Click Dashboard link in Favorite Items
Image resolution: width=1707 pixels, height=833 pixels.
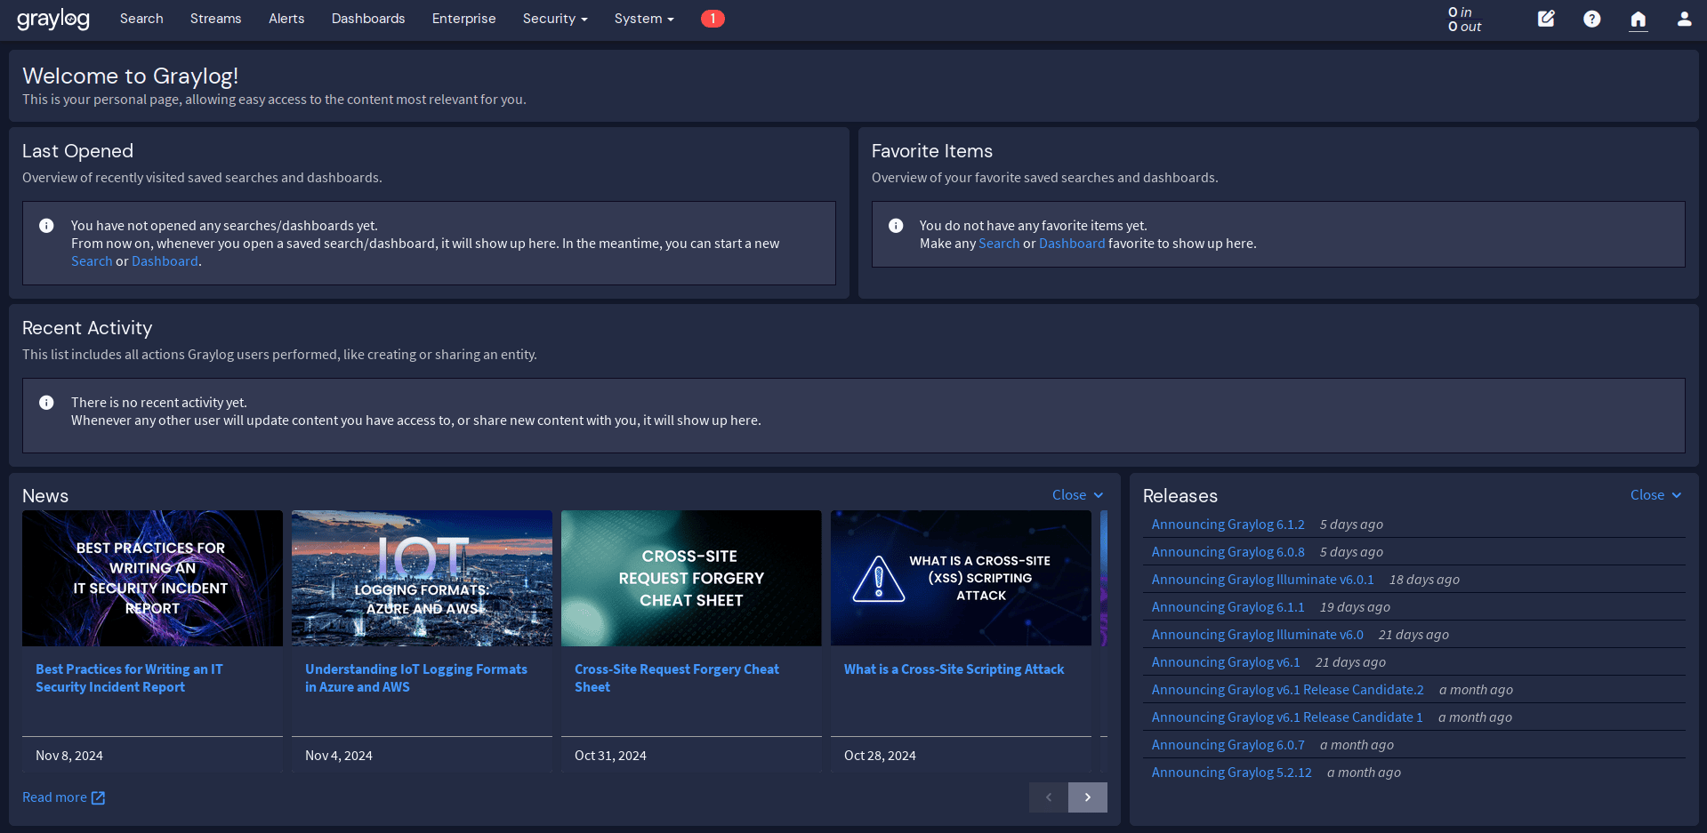coord(1072,244)
